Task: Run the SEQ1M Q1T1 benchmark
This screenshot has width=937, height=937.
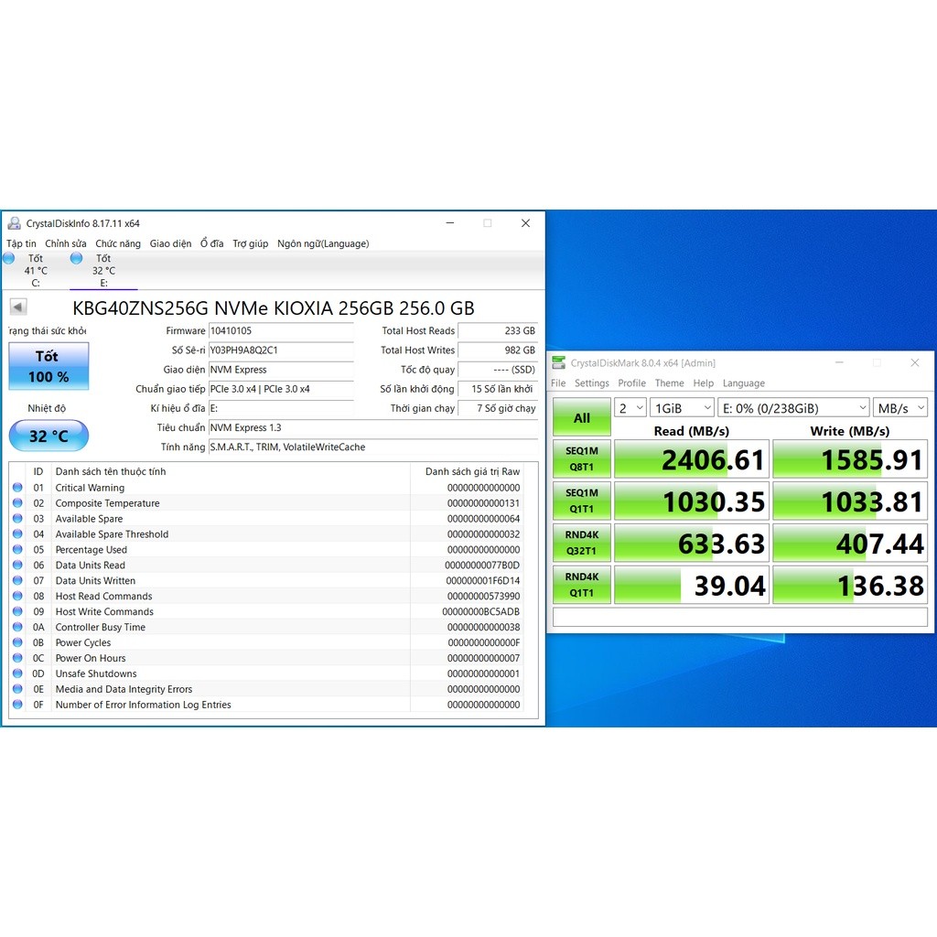Action: 581,501
